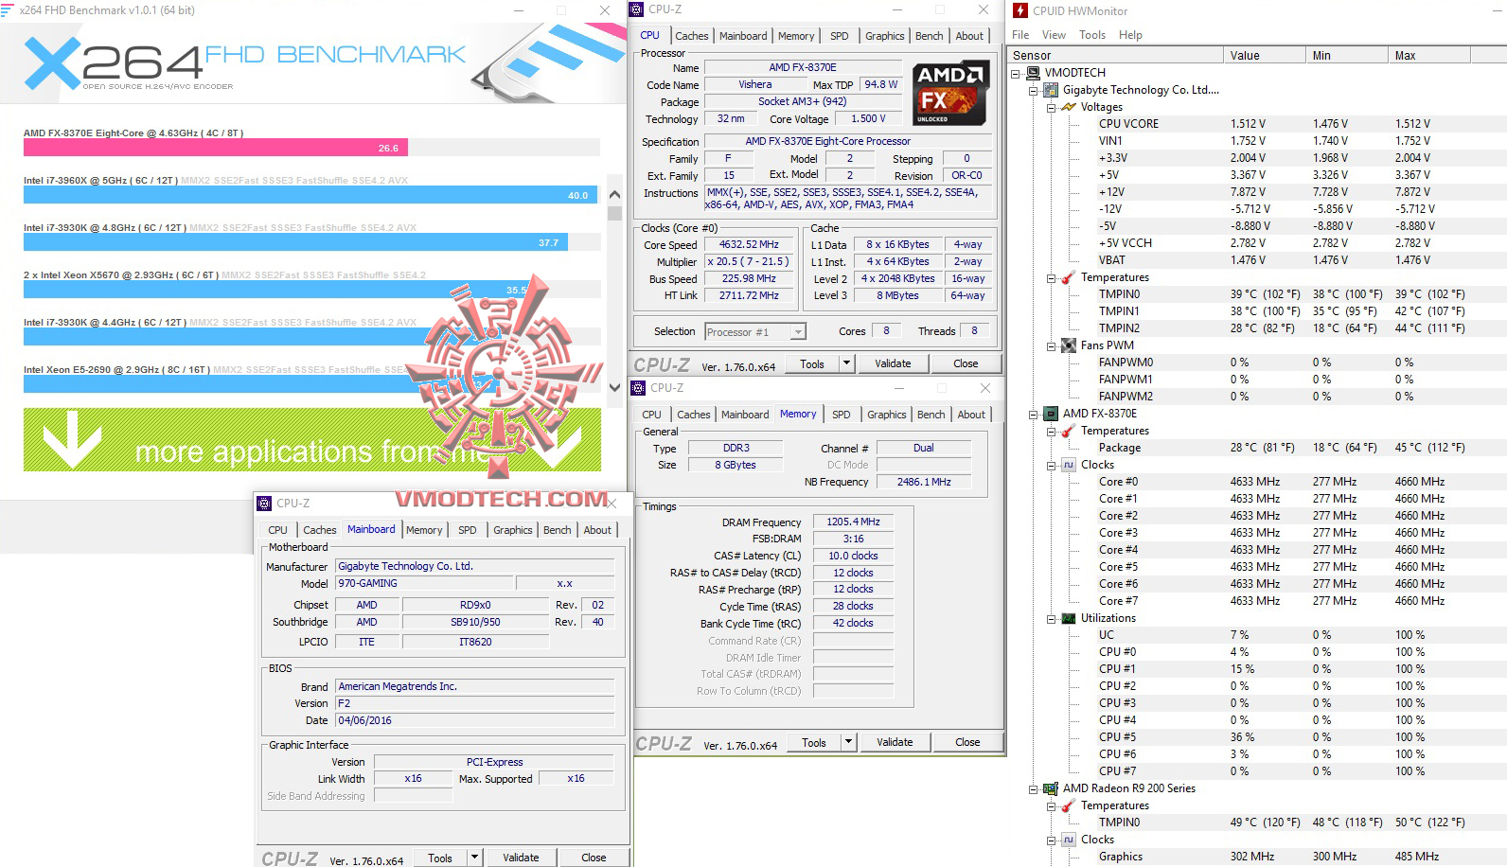
Task: Click the thermometer icon under AMD FX-8370E
Action: pos(1068,431)
